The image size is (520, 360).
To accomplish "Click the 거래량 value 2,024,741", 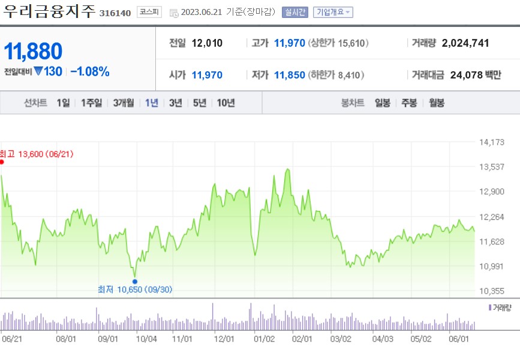I will tap(465, 43).
